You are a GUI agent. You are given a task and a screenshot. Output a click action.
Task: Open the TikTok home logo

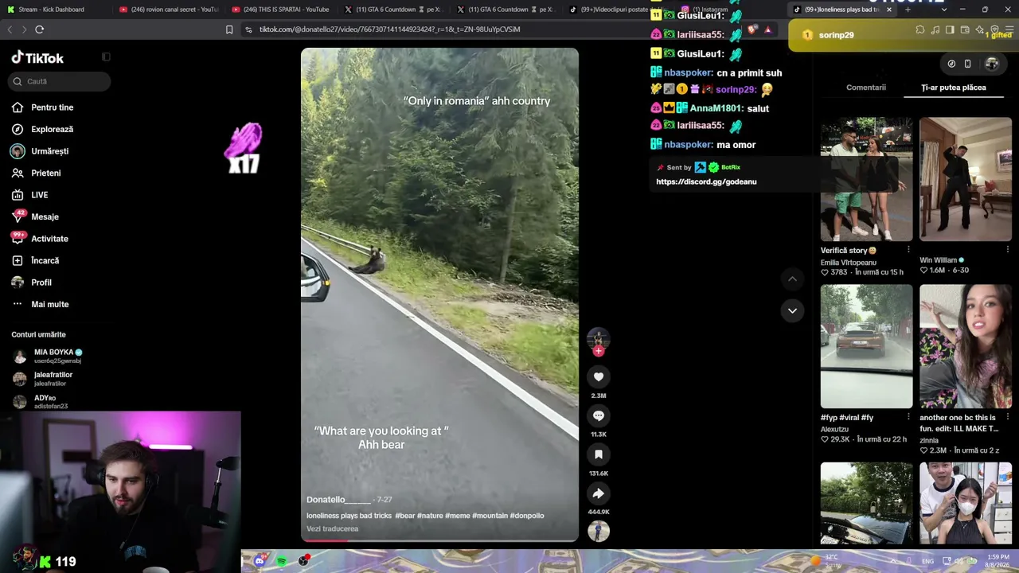pos(37,57)
